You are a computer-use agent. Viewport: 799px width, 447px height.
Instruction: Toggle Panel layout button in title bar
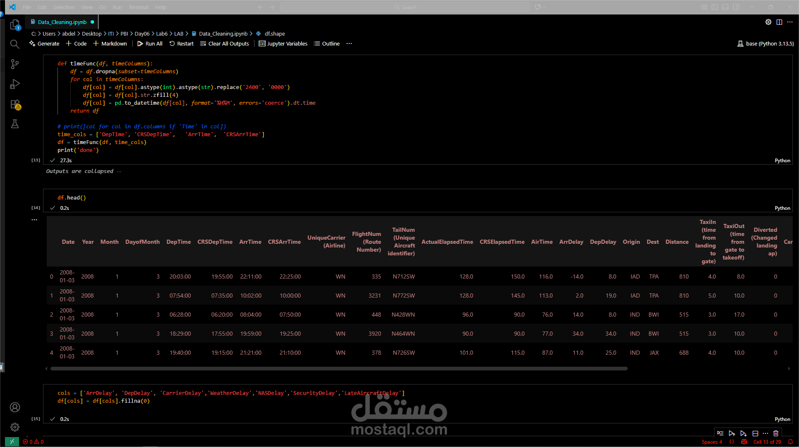click(x=725, y=7)
